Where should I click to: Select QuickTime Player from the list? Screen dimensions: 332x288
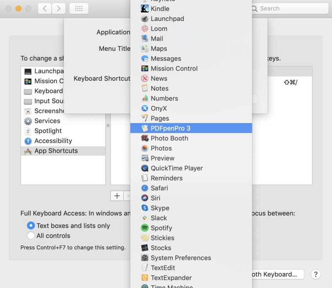pyautogui.click(x=176, y=168)
